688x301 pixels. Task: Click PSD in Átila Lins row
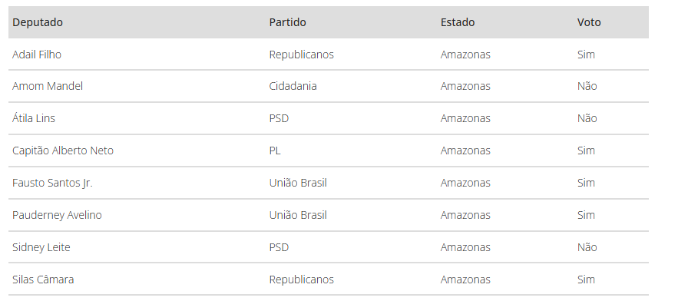click(x=279, y=118)
